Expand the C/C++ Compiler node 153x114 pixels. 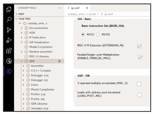click(x=23, y=71)
